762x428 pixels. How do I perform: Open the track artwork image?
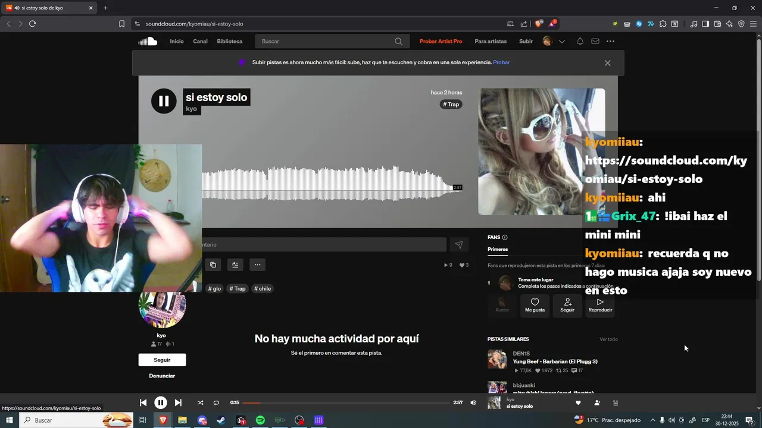pyautogui.click(x=542, y=152)
